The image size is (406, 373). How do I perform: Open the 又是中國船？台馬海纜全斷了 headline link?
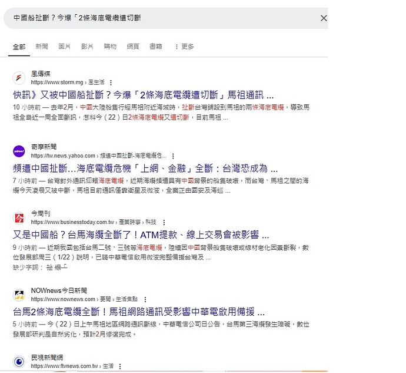pyautogui.click(x=141, y=235)
